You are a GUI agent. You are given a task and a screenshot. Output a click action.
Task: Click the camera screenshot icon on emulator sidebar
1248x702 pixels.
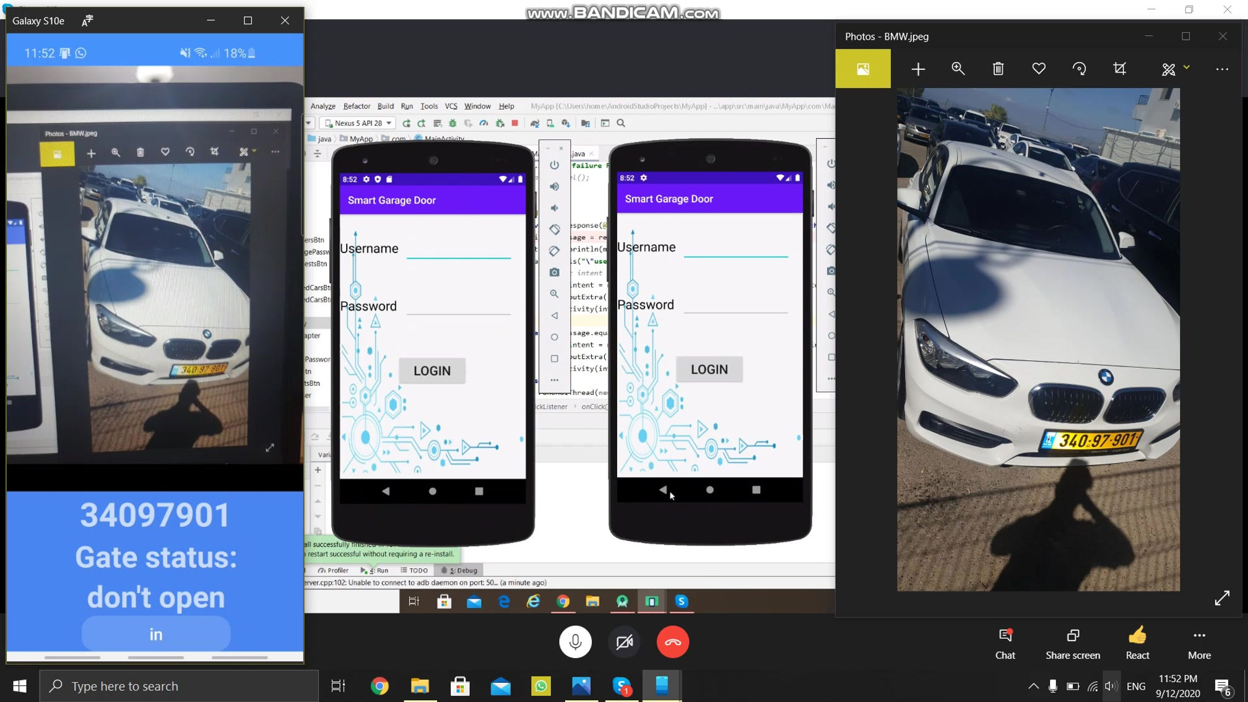coord(554,272)
